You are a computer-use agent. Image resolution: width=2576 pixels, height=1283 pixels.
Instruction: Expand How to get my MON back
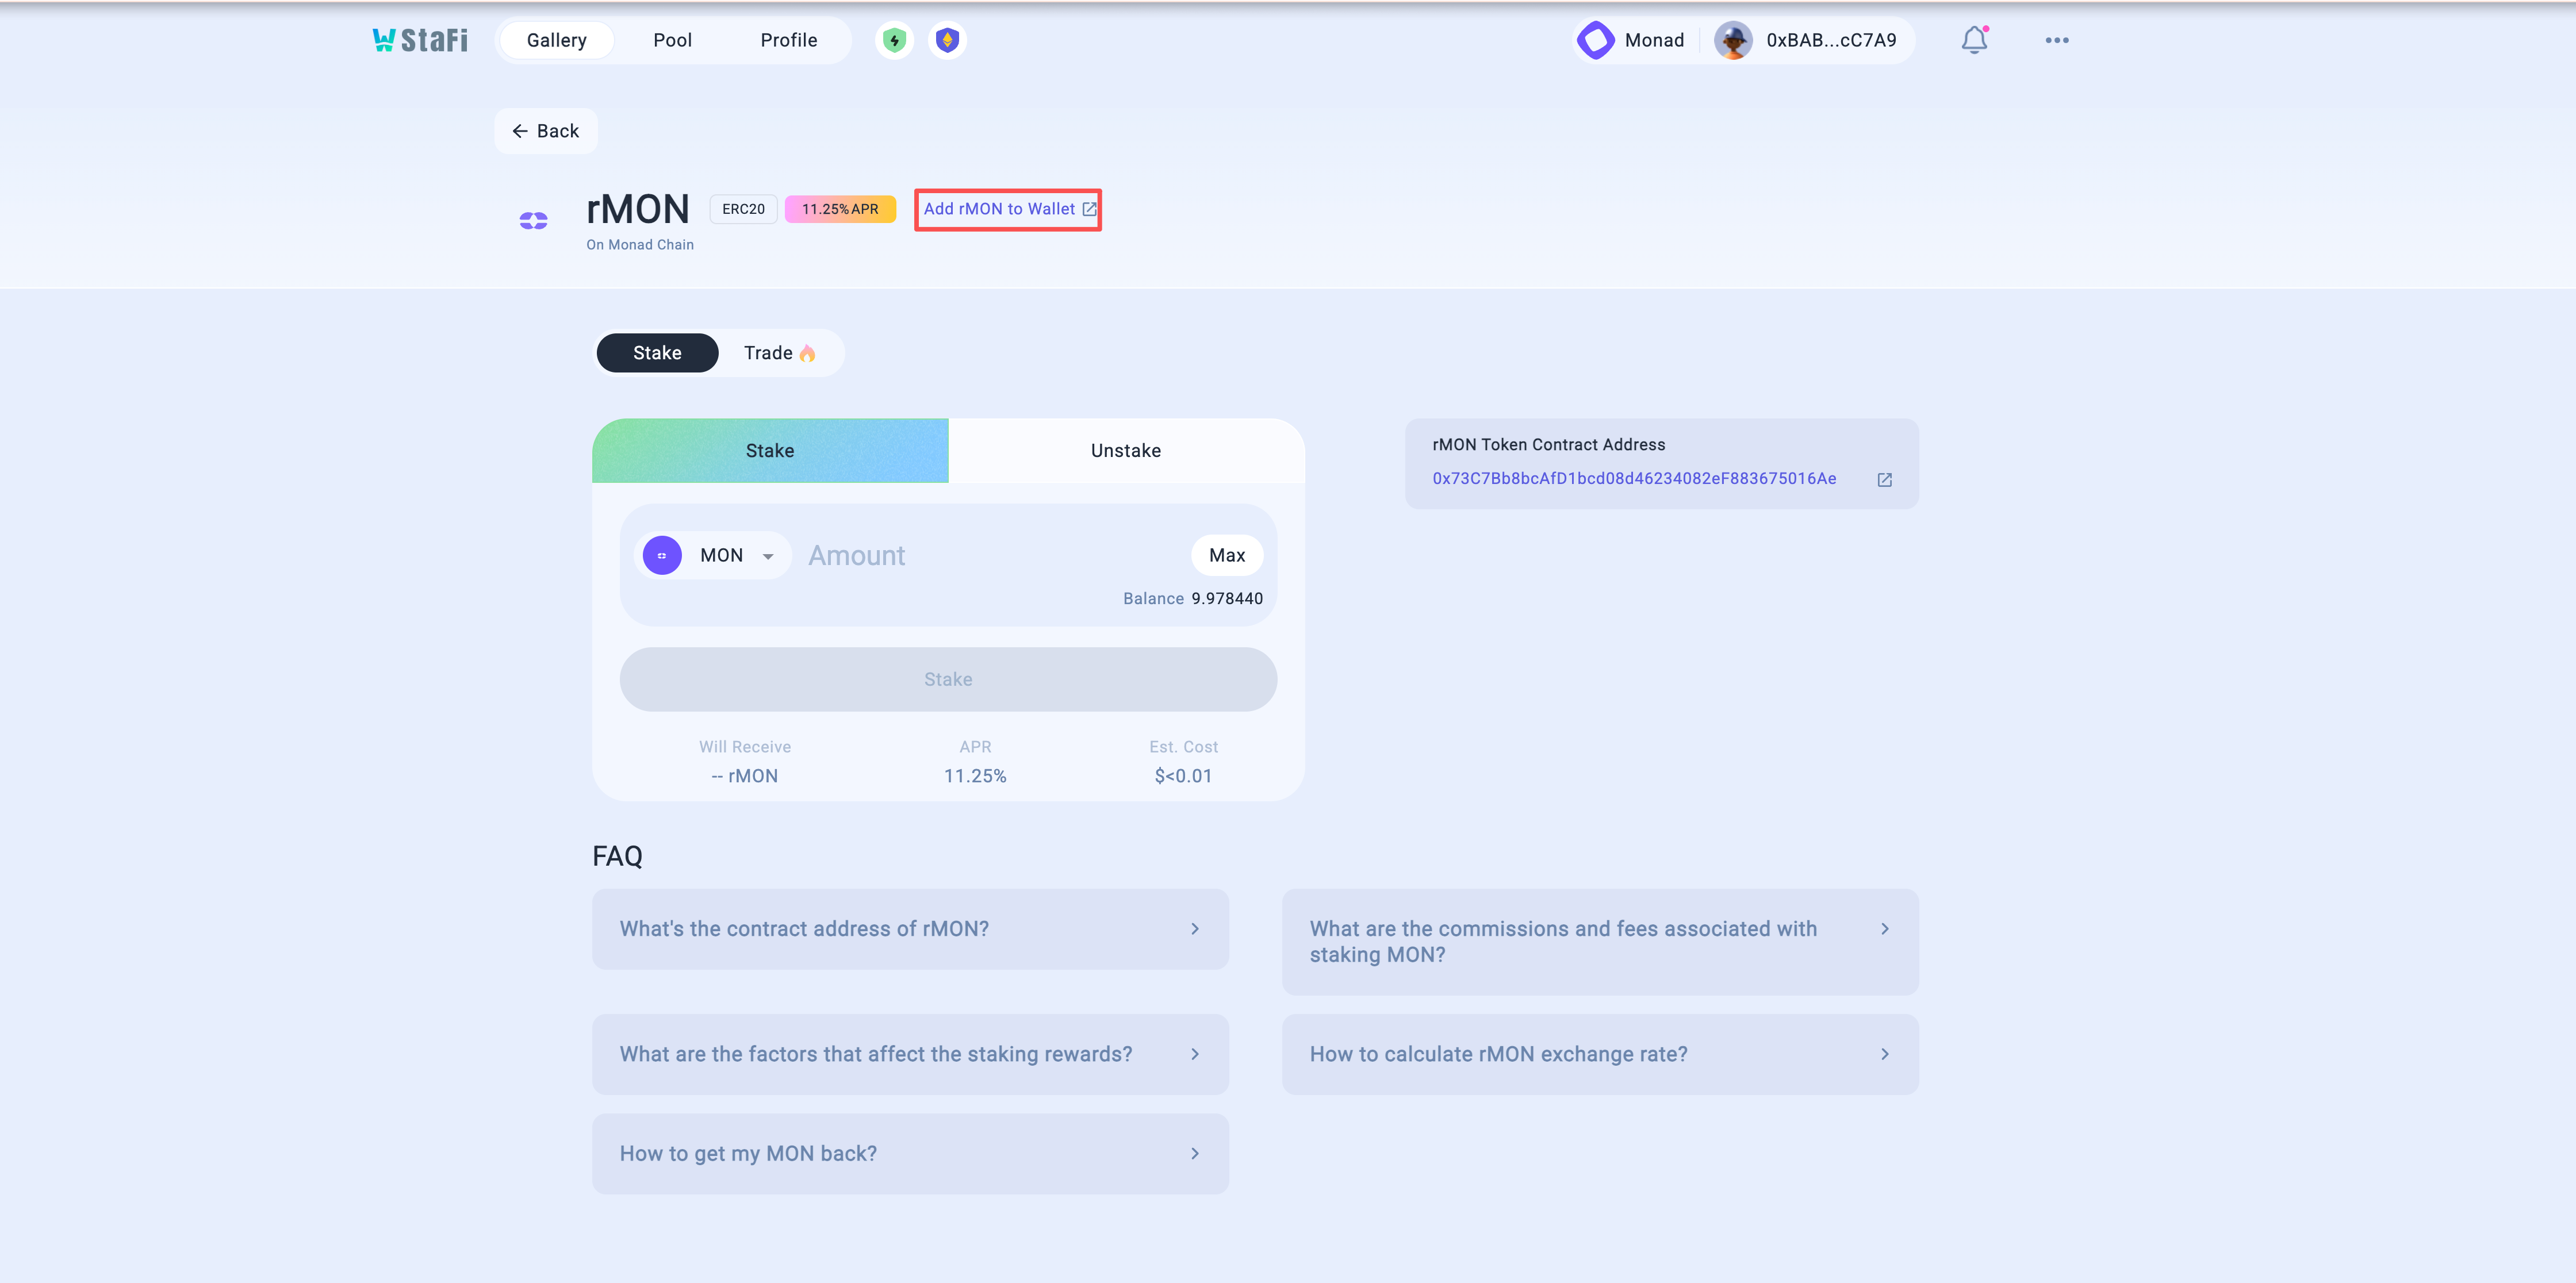pos(909,1154)
